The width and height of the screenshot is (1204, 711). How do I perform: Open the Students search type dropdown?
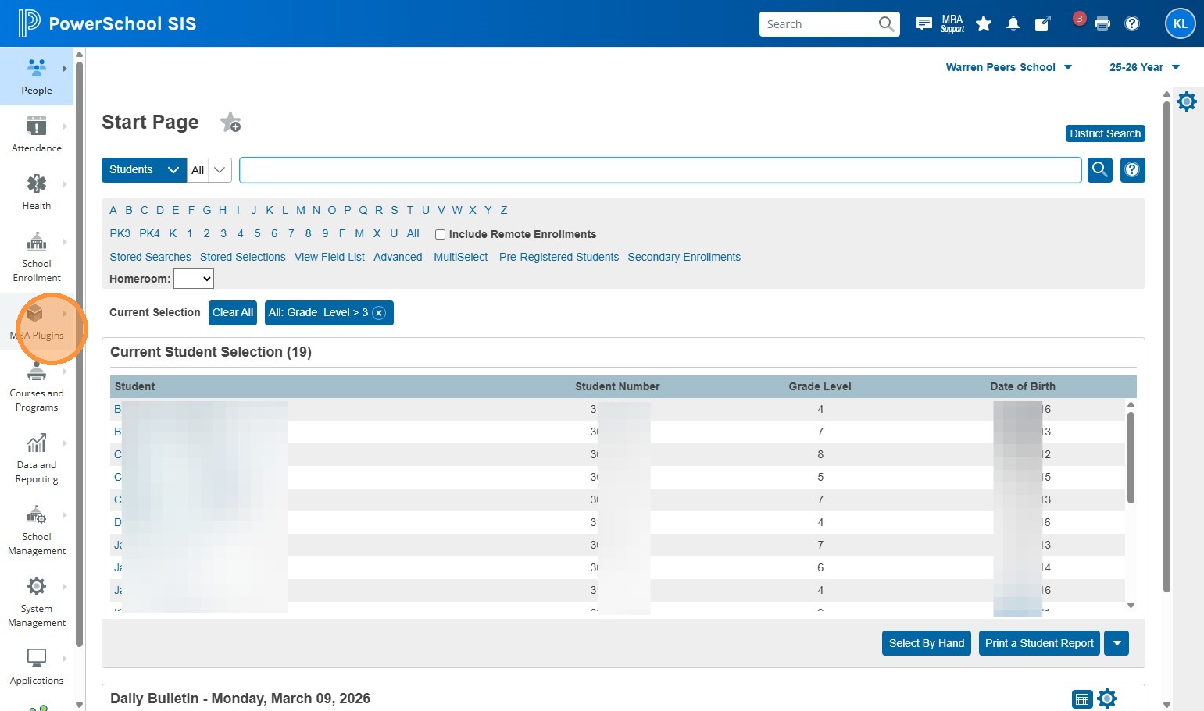coord(144,169)
